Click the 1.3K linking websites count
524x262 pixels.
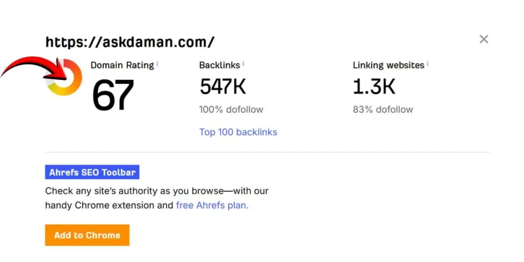coord(374,87)
